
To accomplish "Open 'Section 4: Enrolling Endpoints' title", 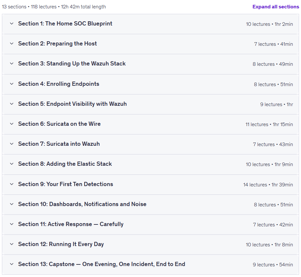I will 59,84.
